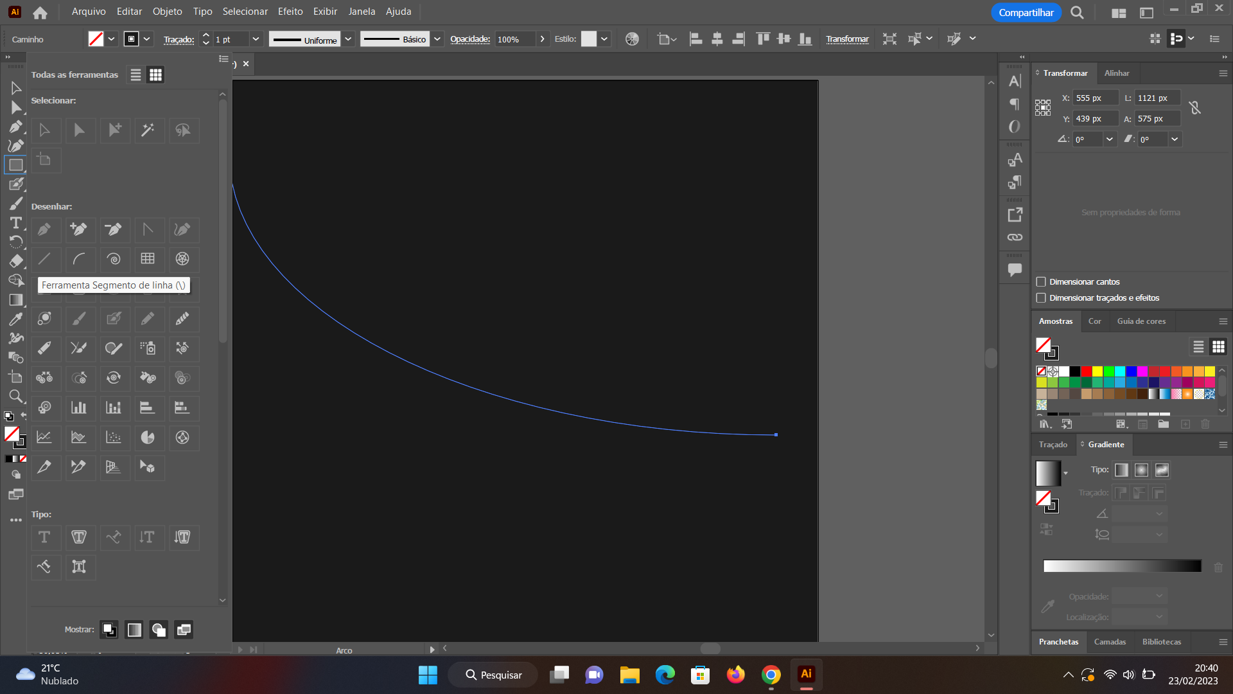Open the gradient preset dropdown arrow
Image resolution: width=1233 pixels, height=694 pixels.
click(1065, 474)
